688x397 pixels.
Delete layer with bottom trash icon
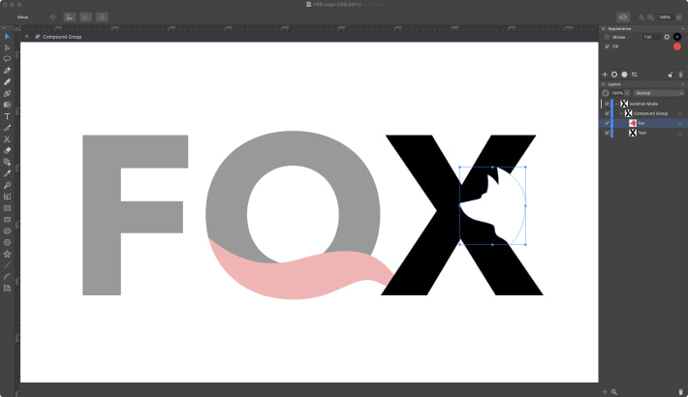pyautogui.click(x=680, y=392)
